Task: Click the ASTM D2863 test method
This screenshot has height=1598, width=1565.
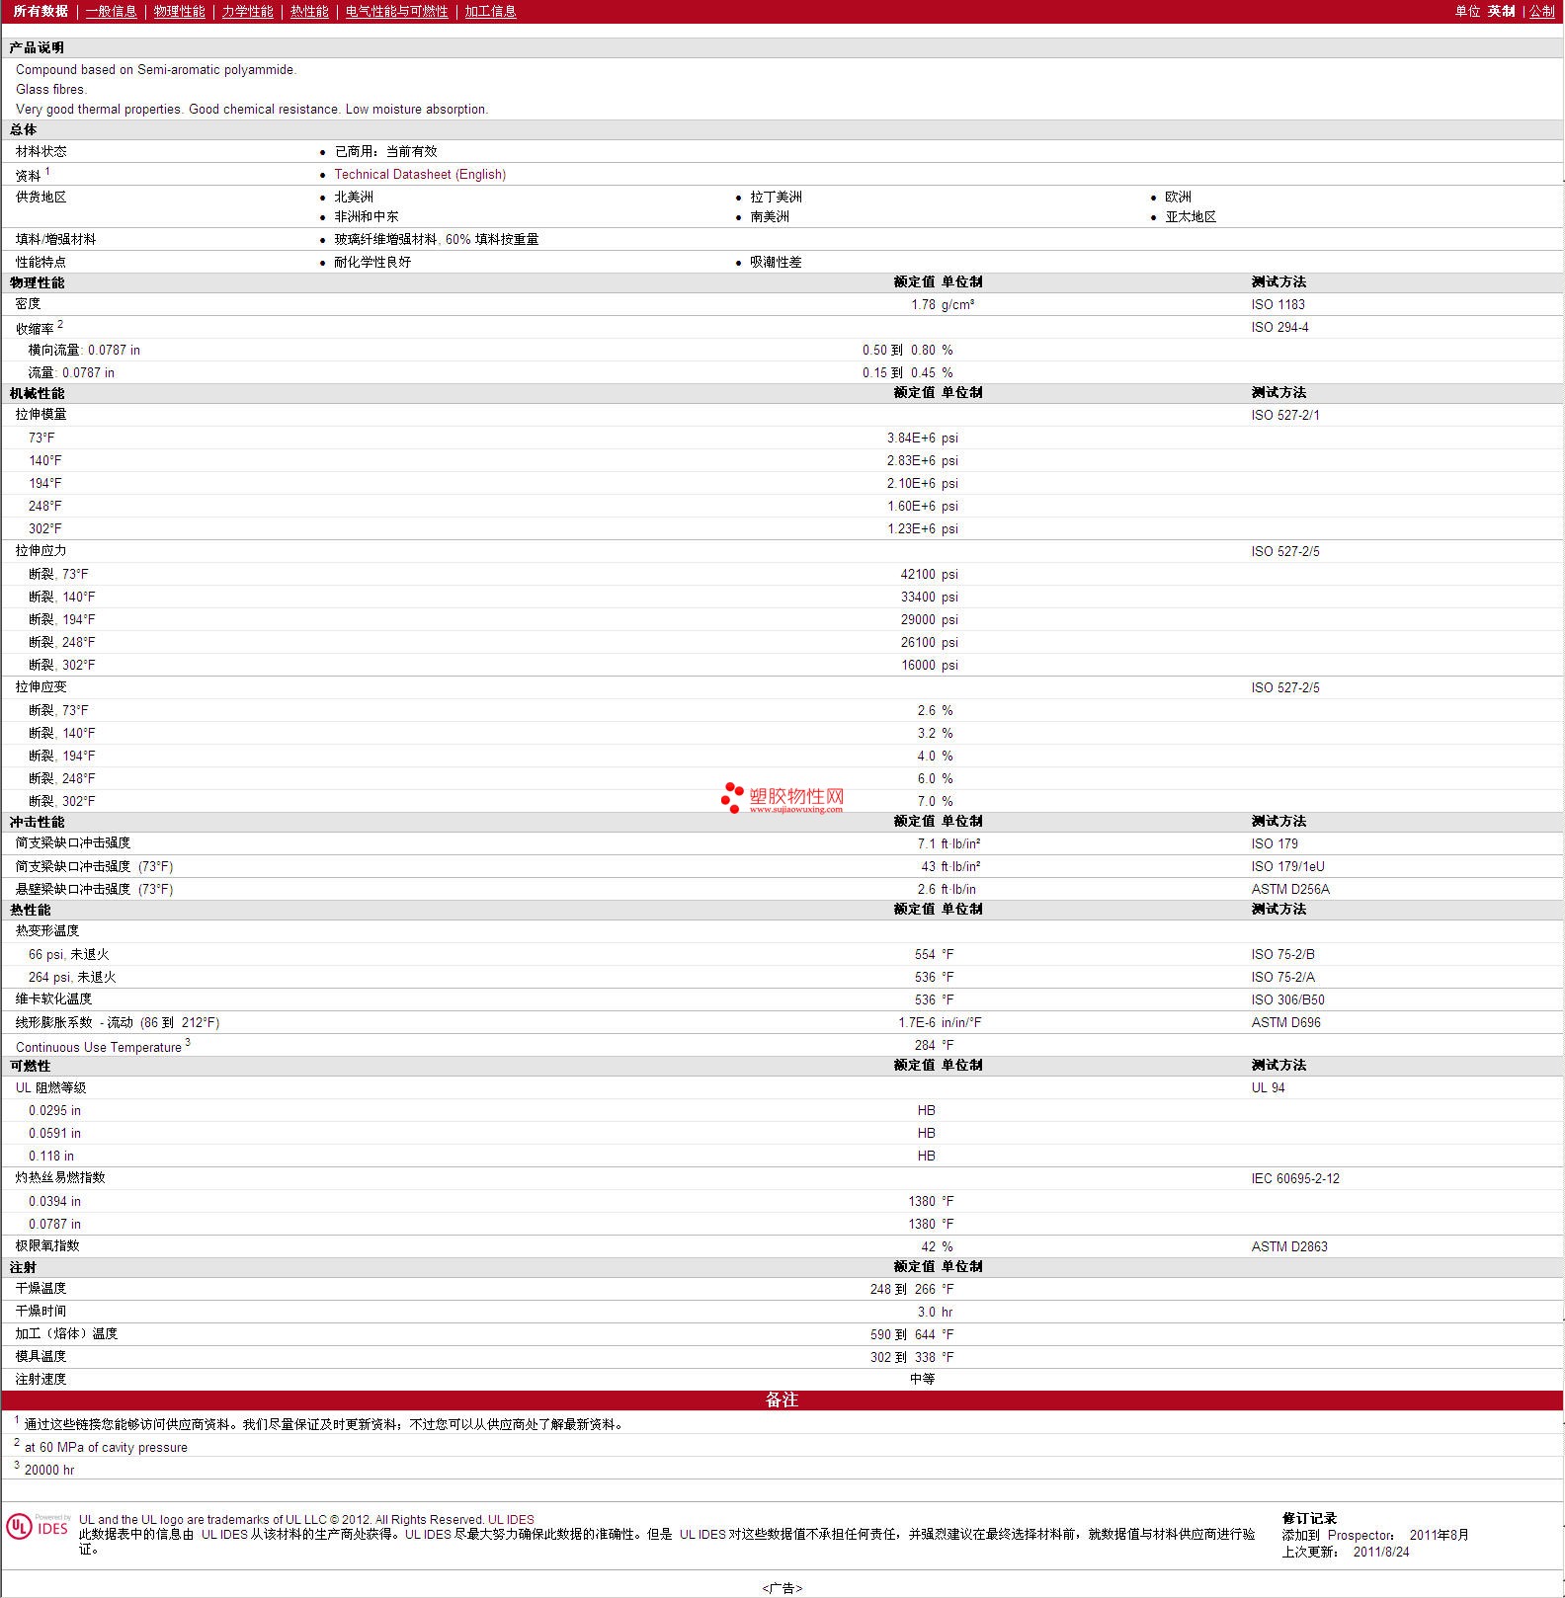Action: pyautogui.click(x=1289, y=1246)
